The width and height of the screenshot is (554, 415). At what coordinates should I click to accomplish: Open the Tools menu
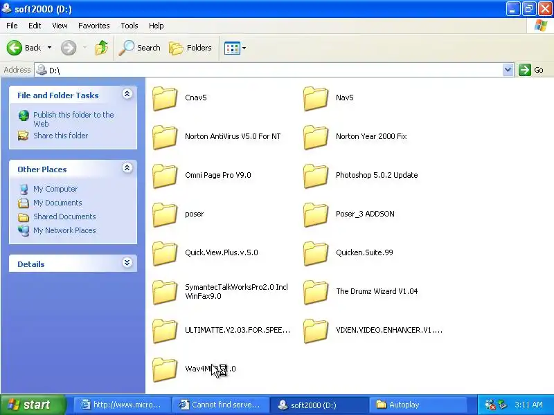coord(129,26)
